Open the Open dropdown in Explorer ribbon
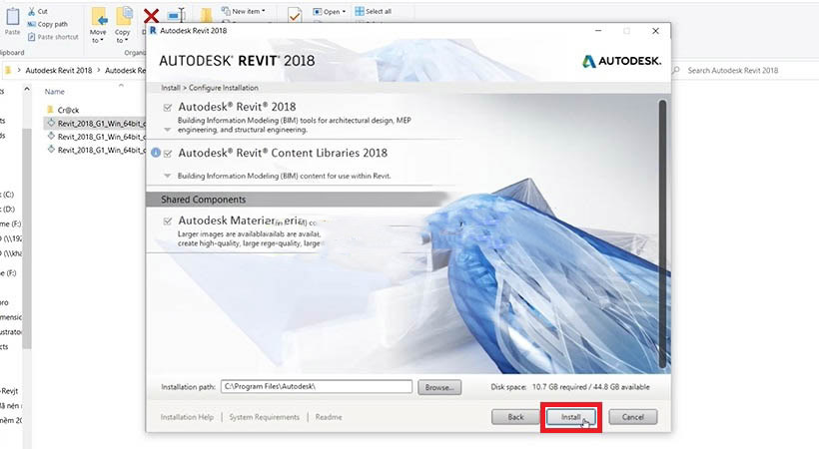This screenshot has height=449, width=819. pos(329,12)
